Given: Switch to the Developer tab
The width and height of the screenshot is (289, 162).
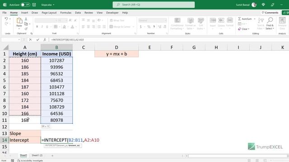Looking at the screenshot, I should [112, 13].
